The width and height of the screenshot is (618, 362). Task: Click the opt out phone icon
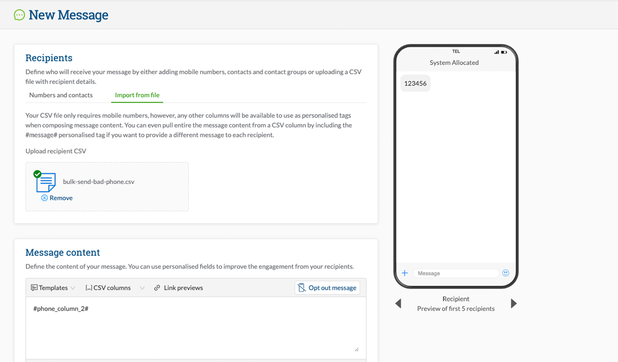pos(302,288)
